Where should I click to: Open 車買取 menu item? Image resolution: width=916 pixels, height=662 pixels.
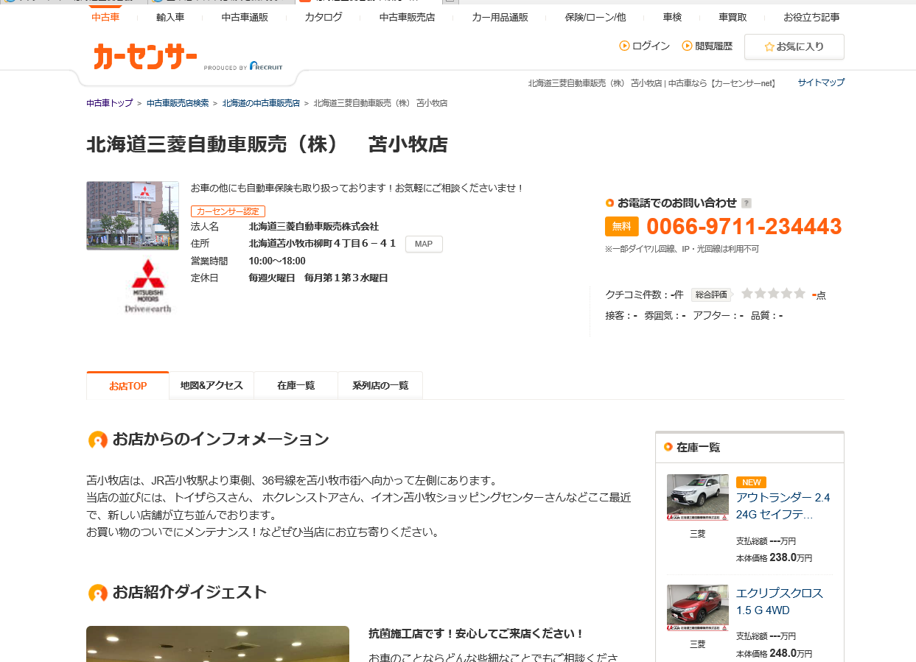click(733, 17)
